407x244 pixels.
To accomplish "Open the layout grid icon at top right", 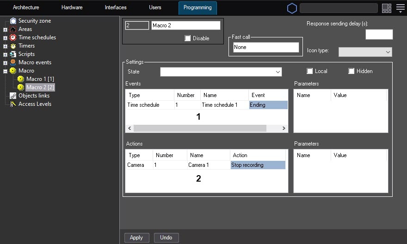I will coord(387,8).
